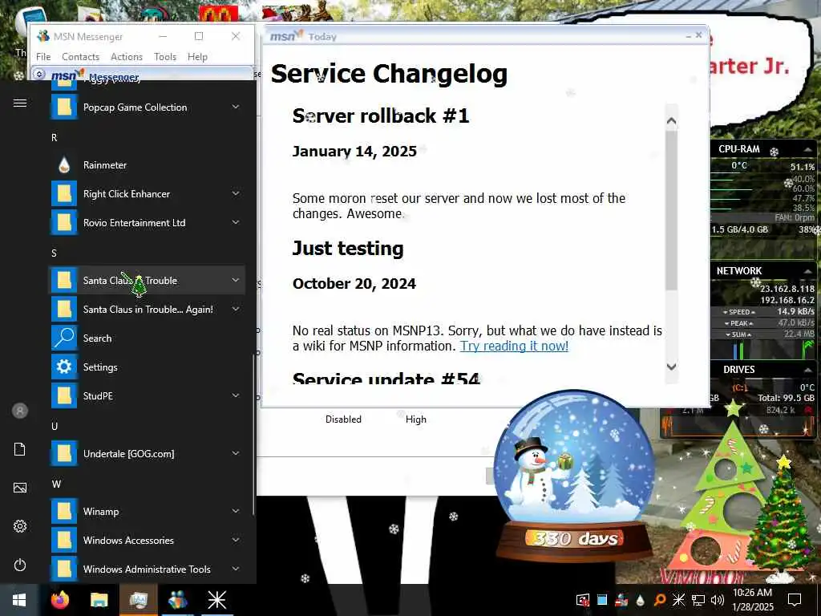This screenshot has height=616, width=821.
Task: Click the user account icon in Start sidebar
Action: [20, 411]
